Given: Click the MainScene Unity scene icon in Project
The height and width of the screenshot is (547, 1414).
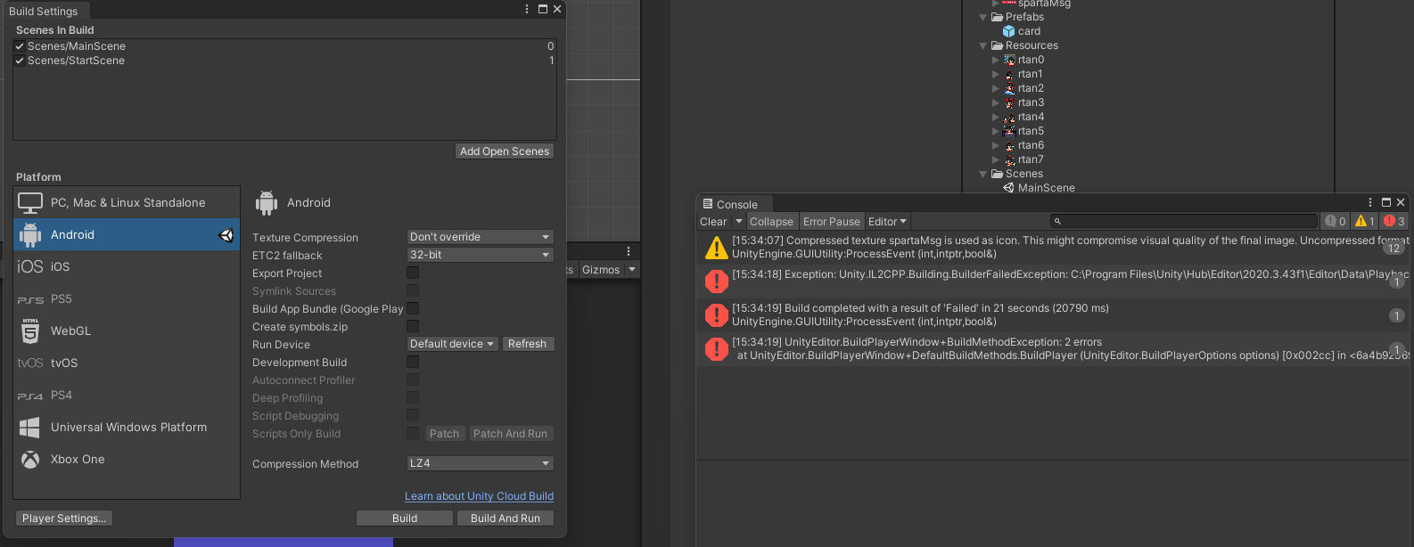Looking at the screenshot, I should click(x=1009, y=188).
